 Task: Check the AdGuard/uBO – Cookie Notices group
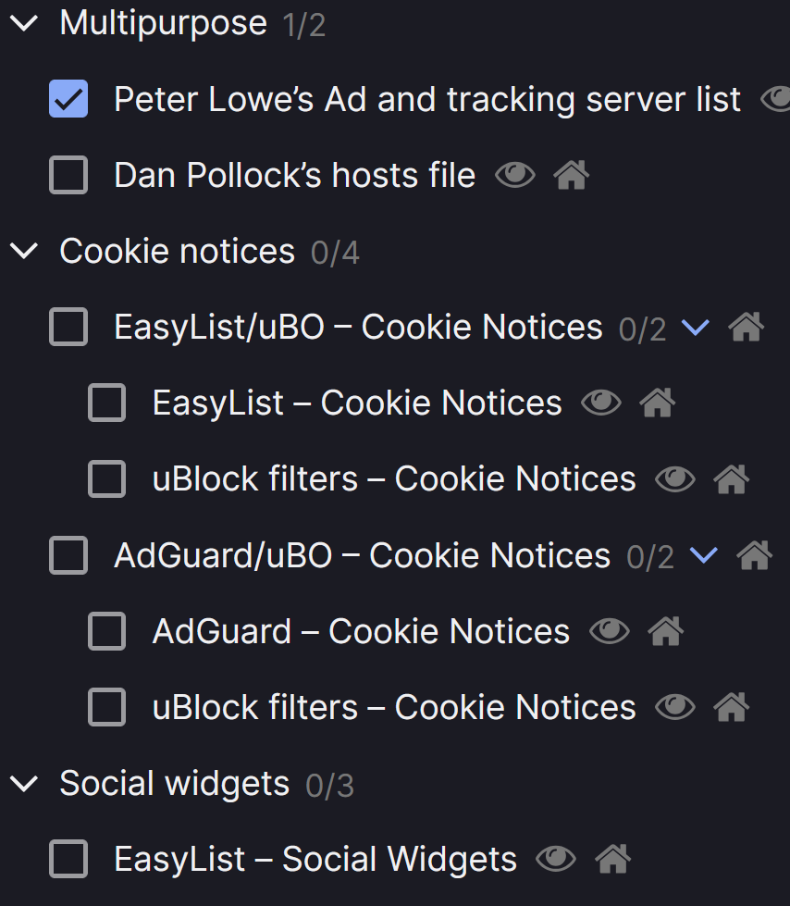(68, 555)
